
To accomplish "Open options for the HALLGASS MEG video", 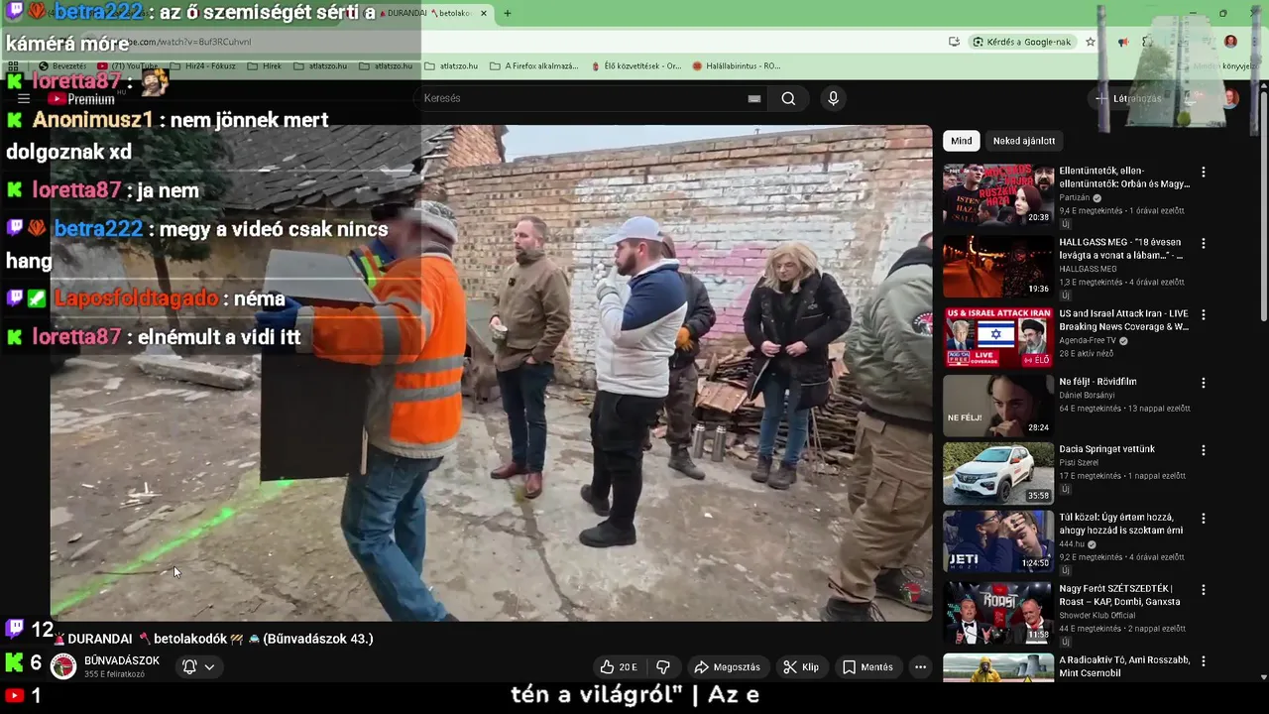I will coord(1204,243).
